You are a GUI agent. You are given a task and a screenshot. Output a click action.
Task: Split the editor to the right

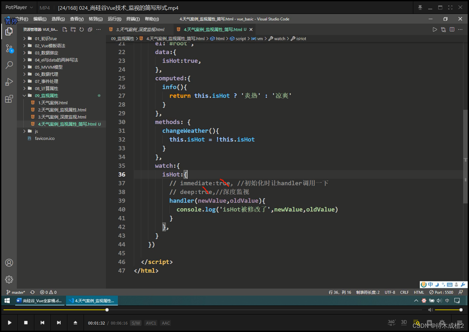[x=452, y=29]
